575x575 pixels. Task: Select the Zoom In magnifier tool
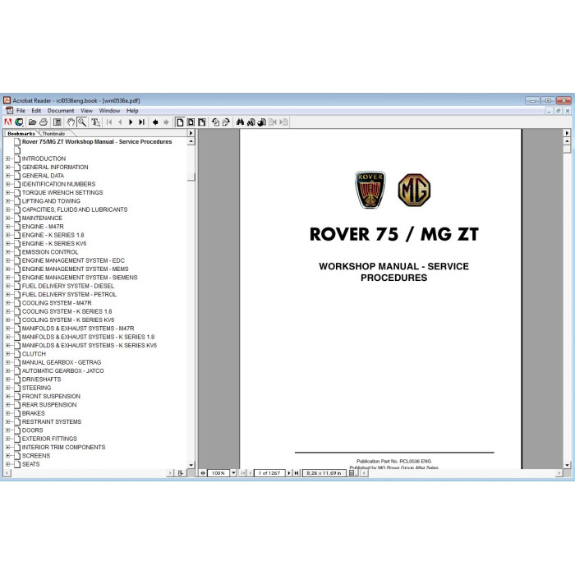click(82, 122)
